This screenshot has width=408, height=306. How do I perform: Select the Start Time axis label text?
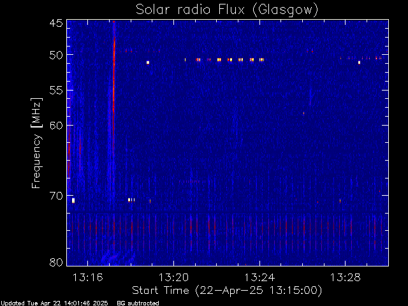[227, 291]
